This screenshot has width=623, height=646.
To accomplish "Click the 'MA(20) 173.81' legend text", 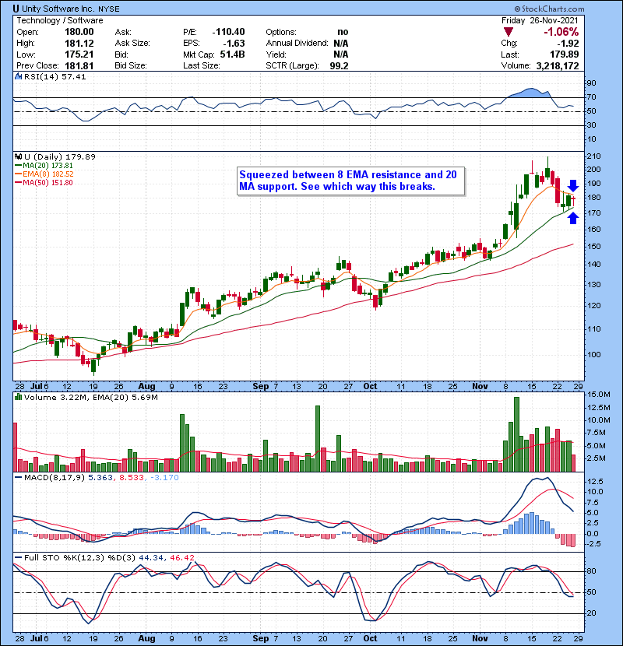I will (48, 166).
